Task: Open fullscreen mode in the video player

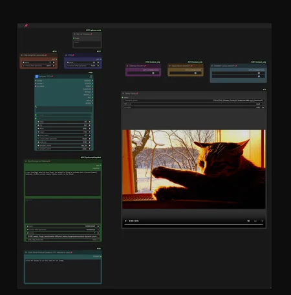Action: [x=255, y=221]
